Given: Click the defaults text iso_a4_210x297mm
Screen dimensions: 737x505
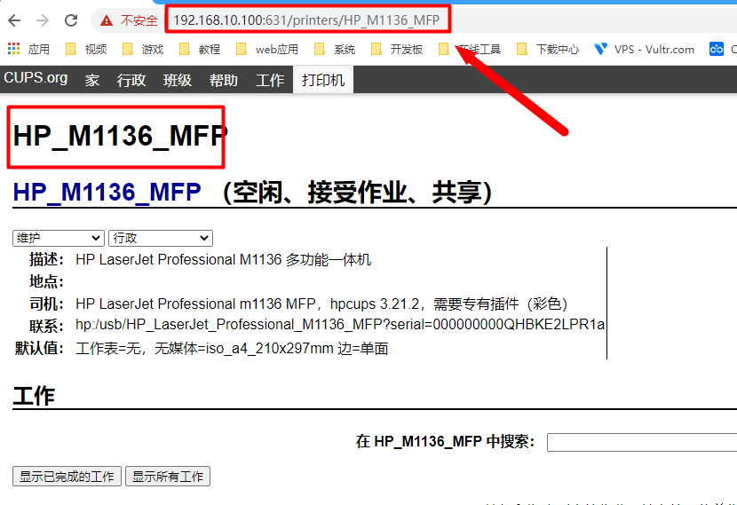Looking at the screenshot, I should [x=232, y=349].
